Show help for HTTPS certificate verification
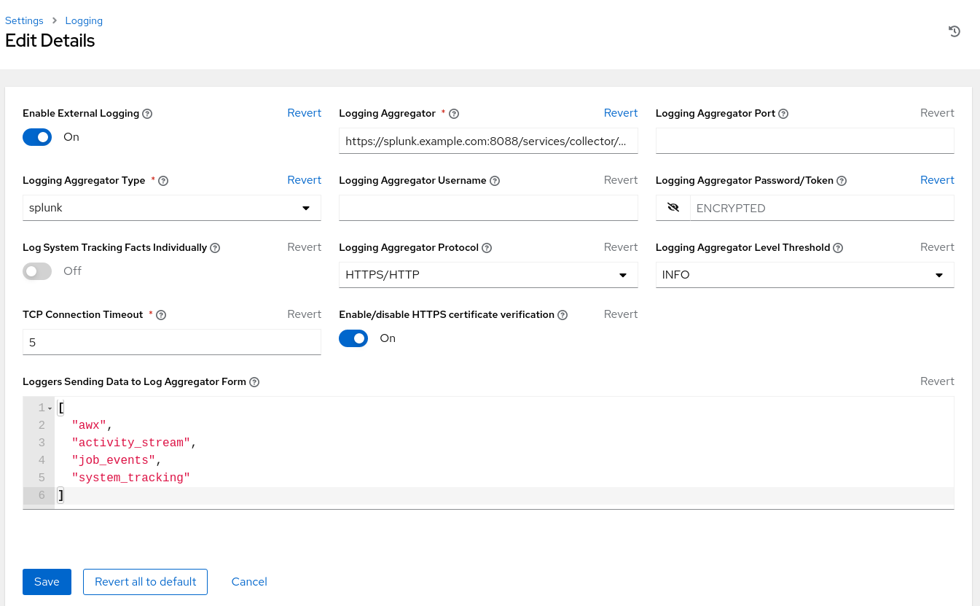This screenshot has width=980, height=606. (x=562, y=315)
